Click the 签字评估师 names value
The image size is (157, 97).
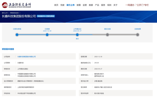(99, 93)
